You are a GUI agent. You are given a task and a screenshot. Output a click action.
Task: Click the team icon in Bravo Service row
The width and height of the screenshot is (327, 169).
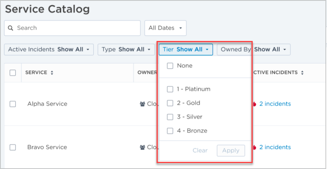click(142, 147)
